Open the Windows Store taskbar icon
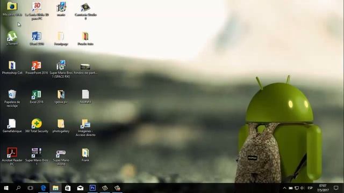Viewport: 344px width, 193px height. [68, 188]
